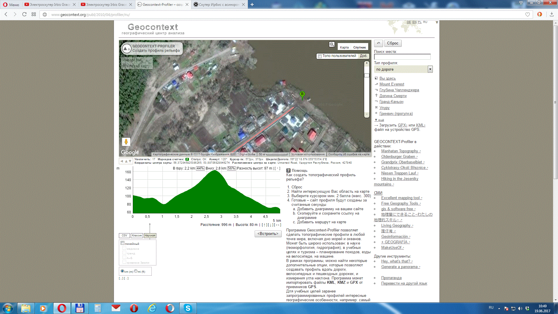Screen dimensions: 558x314
Task: Click the browser back arrow
Action: pos(6,14)
